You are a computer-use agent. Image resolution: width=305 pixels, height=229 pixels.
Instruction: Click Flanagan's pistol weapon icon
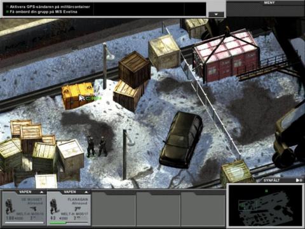(78, 209)
